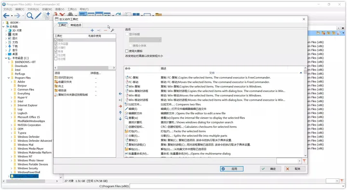
Task: Click the main toolbar search magnifier icon
Action: 30,15
